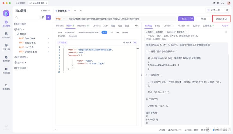Click the code generation icon
The height and width of the screenshot is (134, 233).
pos(136,26)
